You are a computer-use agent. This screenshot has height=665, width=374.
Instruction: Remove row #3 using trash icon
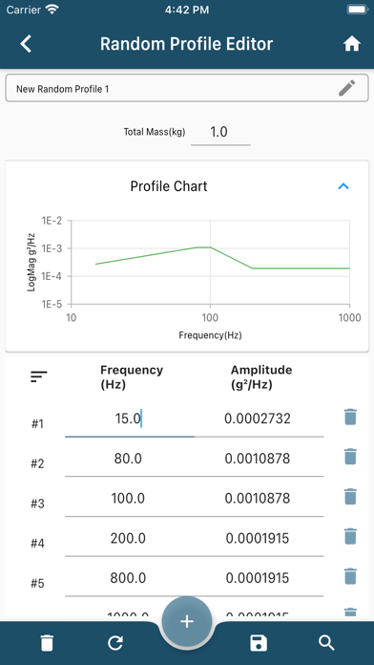[x=350, y=497]
